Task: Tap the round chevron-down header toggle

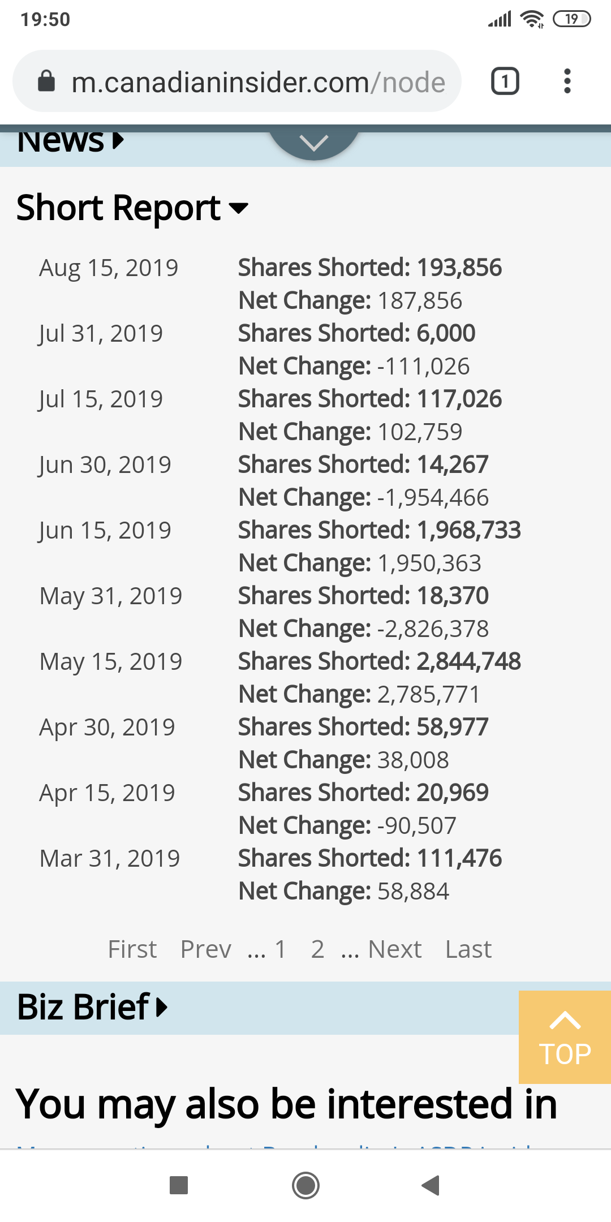Action: pos(314,143)
